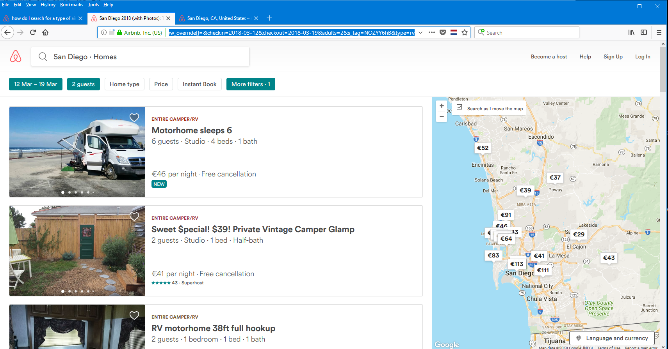Open Firefox hamburger menu
This screenshot has width=668, height=349.
coord(659,32)
